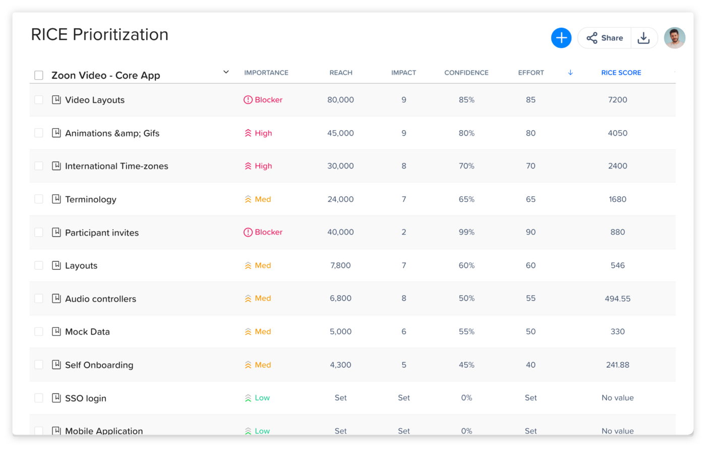Click the download icon button

coord(643,38)
